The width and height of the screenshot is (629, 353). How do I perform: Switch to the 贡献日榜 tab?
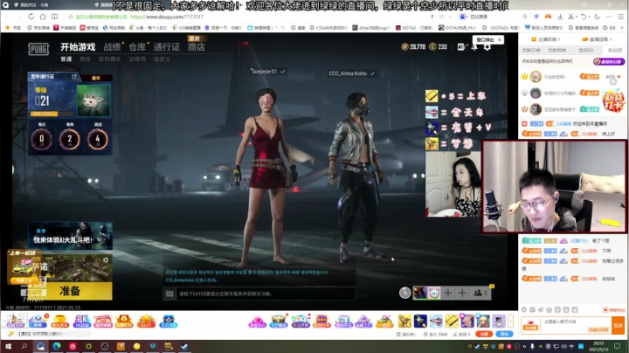point(531,50)
